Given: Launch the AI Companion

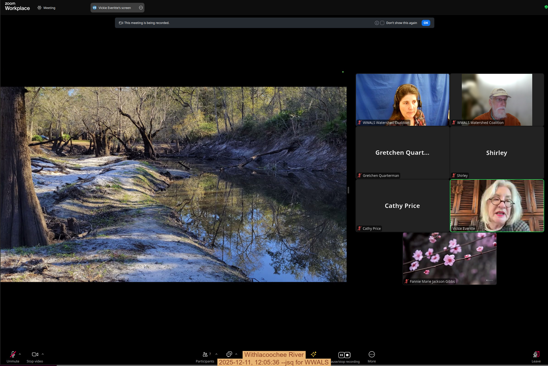Looking at the screenshot, I should [313, 355].
